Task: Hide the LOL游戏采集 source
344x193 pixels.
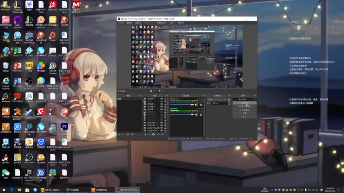Action: pos(162,131)
